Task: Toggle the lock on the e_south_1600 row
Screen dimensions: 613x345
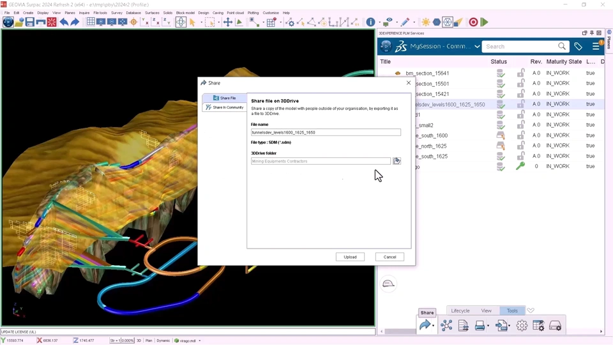Action: (x=521, y=135)
